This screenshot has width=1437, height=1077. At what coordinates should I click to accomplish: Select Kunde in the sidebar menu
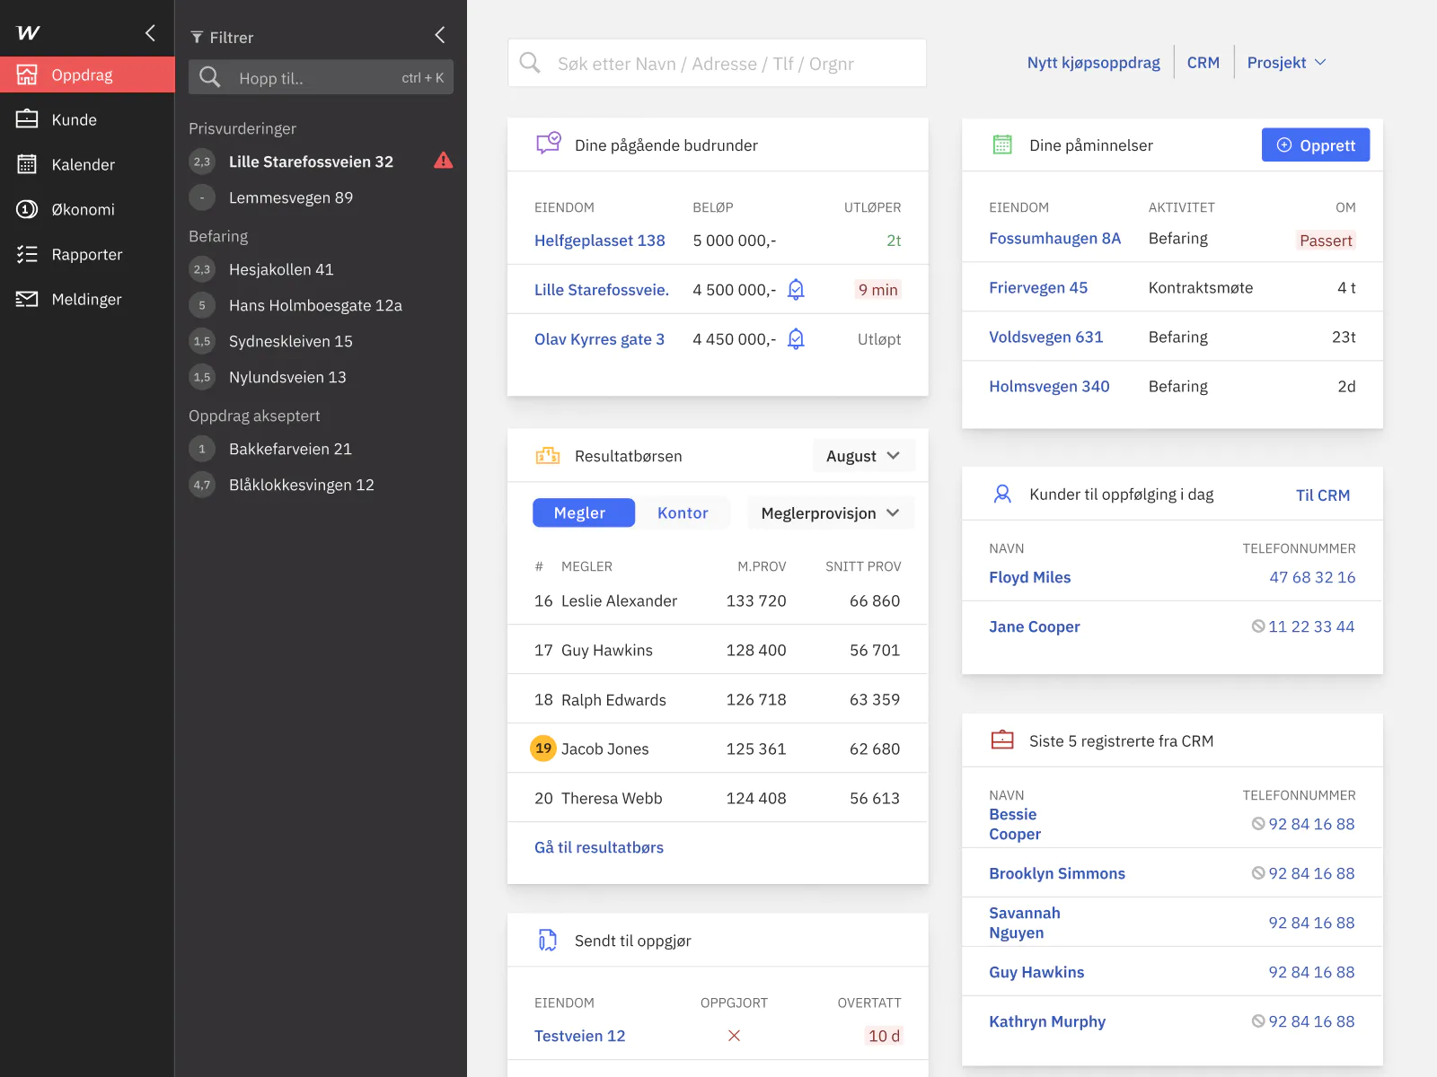[x=75, y=119]
